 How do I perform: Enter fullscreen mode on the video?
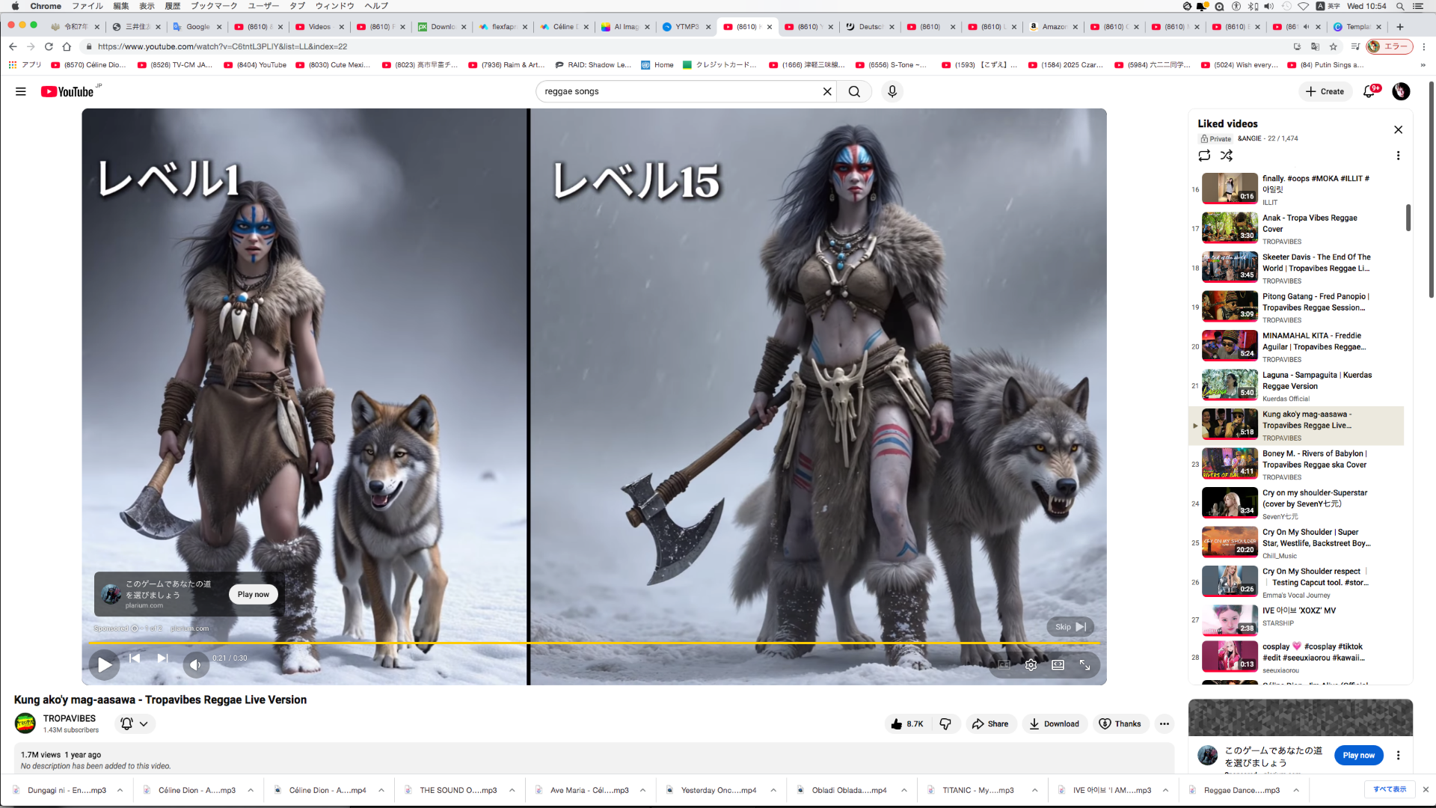point(1084,664)
